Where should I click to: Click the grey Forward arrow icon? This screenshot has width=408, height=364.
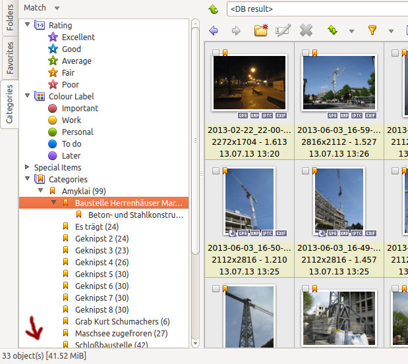pos(236,31)
